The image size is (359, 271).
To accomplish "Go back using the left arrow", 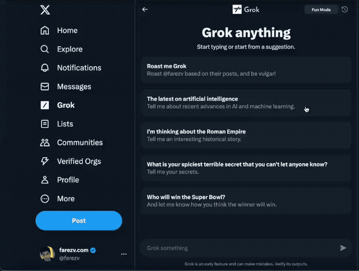I will (x=145, y=10).
